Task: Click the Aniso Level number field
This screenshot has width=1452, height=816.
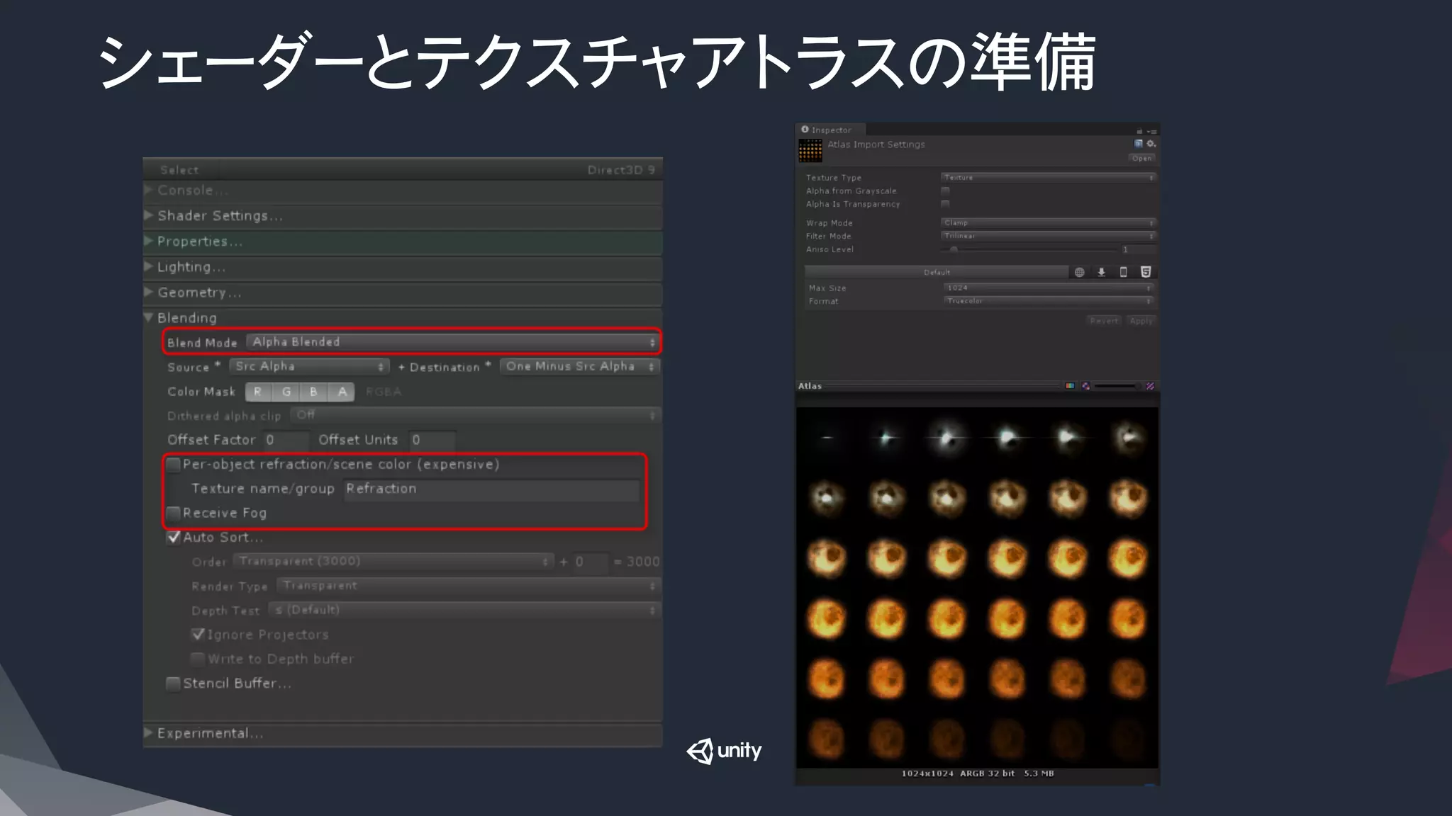Action: pyautogui.click(x=1139, y=249)
